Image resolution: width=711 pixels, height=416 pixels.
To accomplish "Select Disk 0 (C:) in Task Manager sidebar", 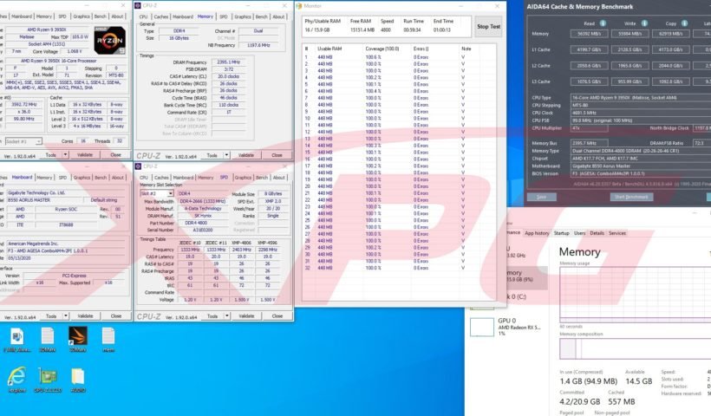I will pos(517,296).
